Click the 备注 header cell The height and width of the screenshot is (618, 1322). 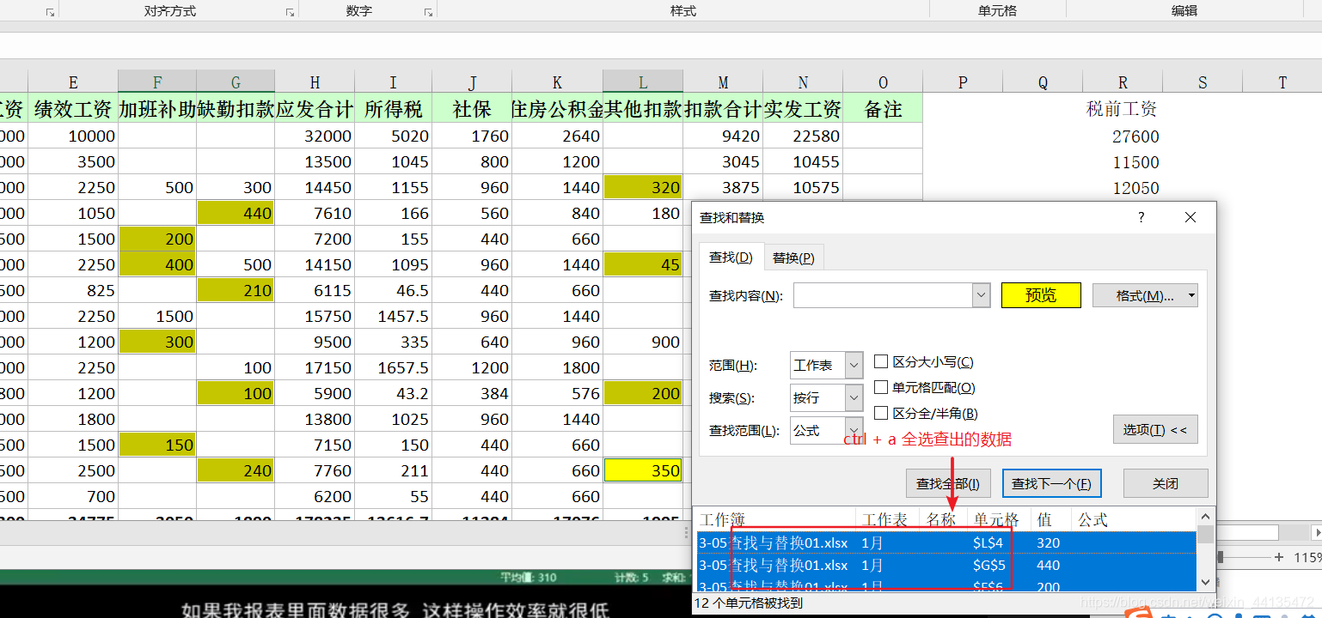(x=883, y=108)
